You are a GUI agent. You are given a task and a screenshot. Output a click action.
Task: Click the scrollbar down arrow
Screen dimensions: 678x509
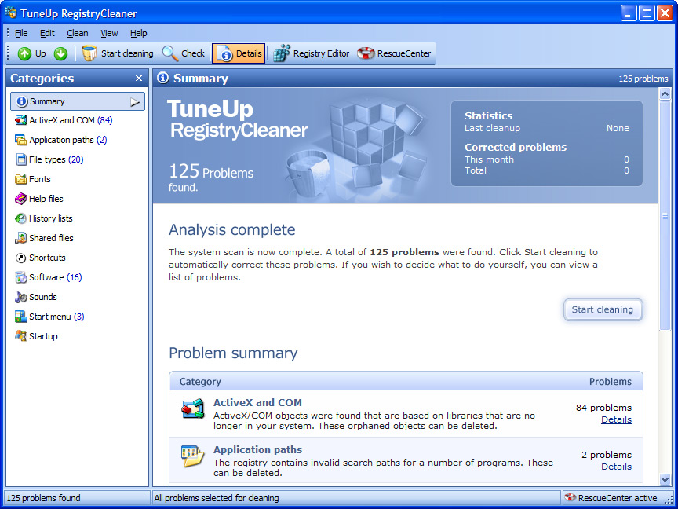[x=665, y=478]
